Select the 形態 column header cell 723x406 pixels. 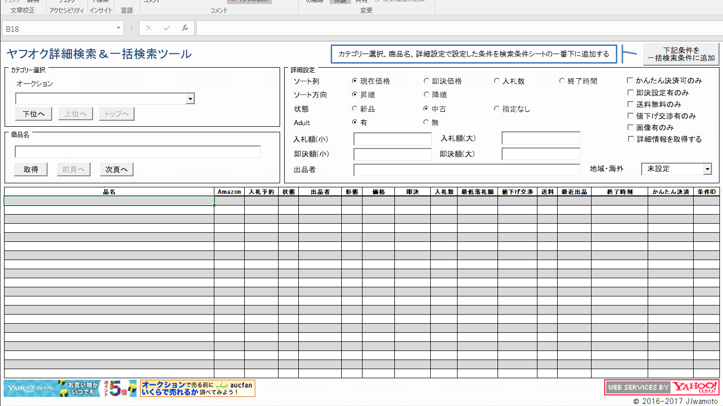pos(352,192)
